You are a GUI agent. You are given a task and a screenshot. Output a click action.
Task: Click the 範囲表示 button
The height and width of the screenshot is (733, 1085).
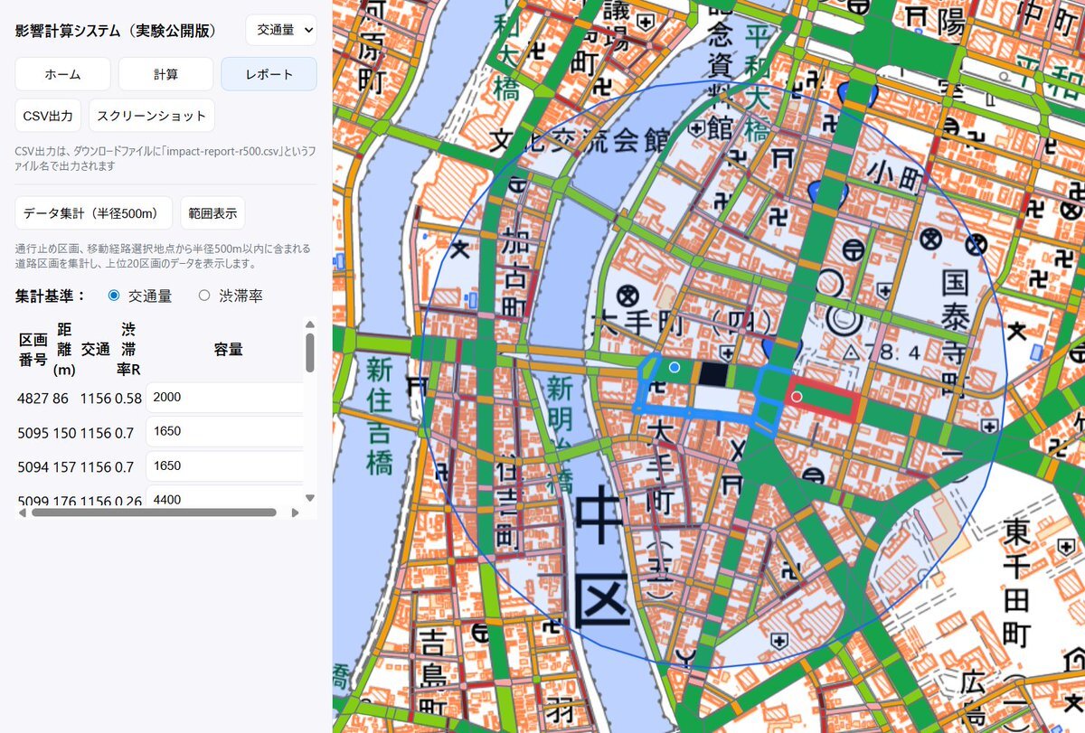212,213
